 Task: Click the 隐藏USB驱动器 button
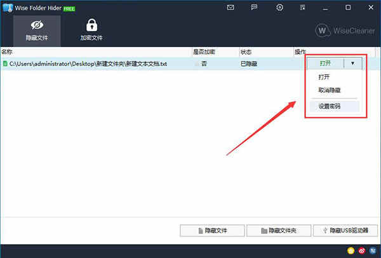[345, 231]
